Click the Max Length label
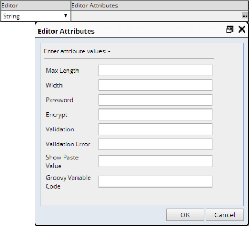Viewport: 249px width, 226px height. click(63, 71)
